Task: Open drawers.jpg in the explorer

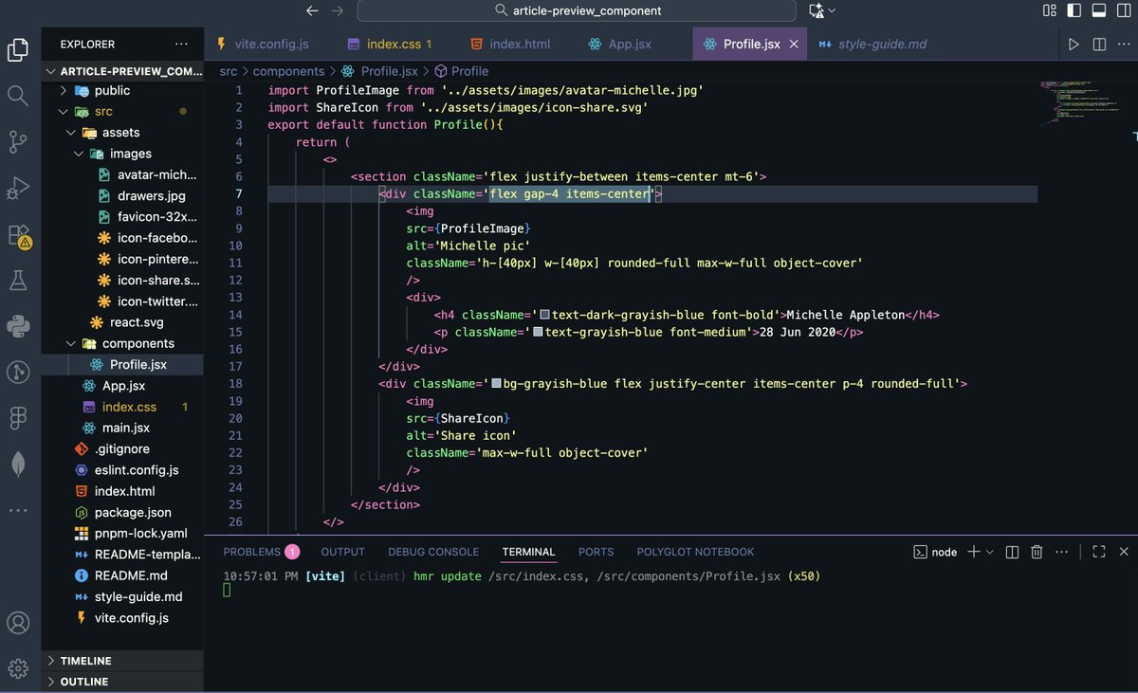Action: [x=151, y=196]
